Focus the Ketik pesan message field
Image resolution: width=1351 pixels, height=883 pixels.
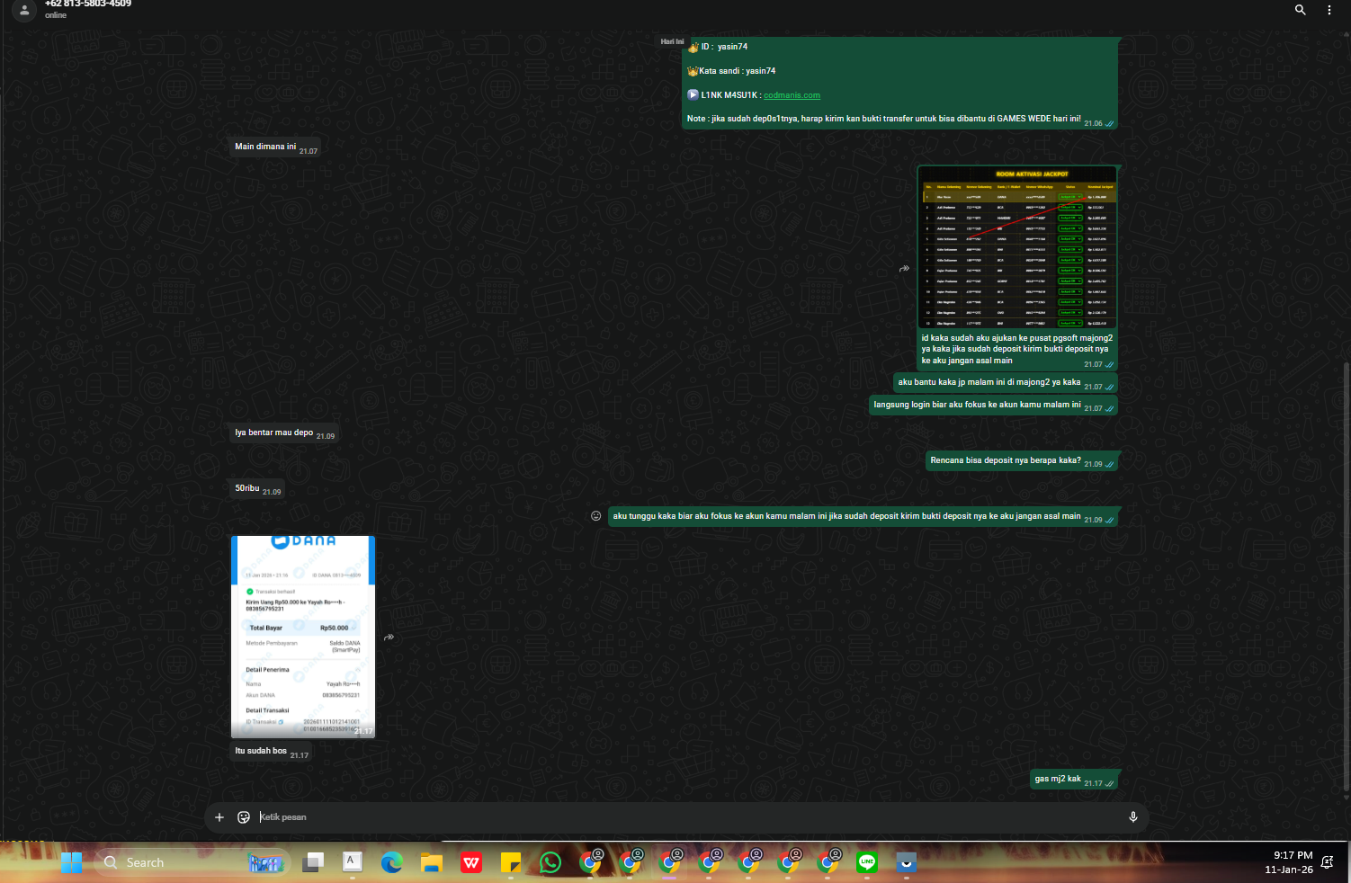coord(687,817)
